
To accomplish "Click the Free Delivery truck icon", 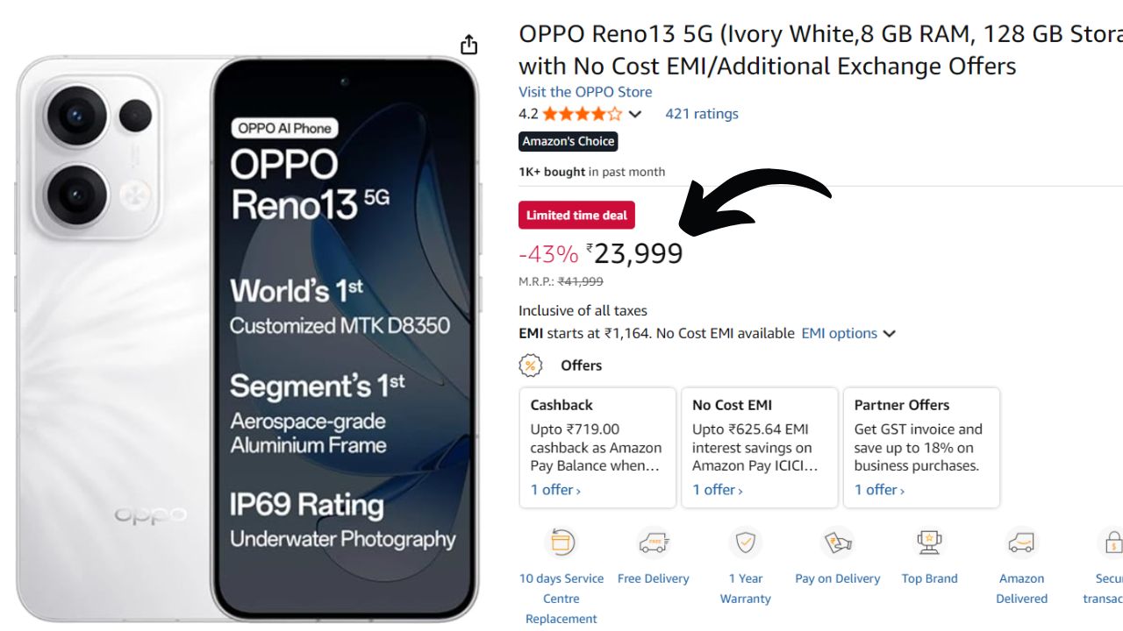I will click(x=654, y=543).
